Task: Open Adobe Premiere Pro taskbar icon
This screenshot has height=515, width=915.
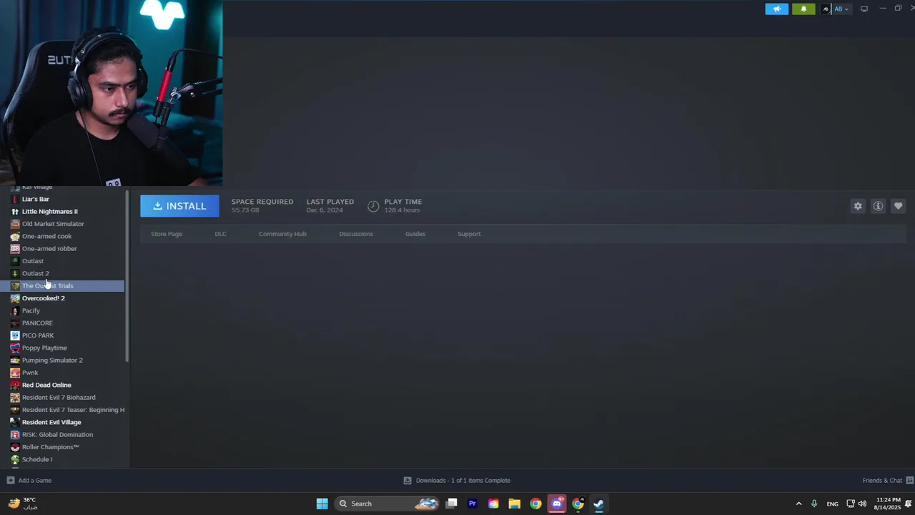Action: (473, 504)
